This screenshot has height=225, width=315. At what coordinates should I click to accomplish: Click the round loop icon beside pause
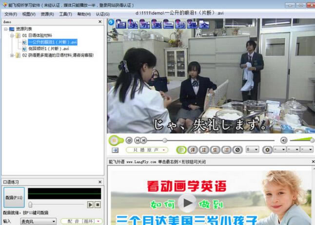(x=129, y=140)
